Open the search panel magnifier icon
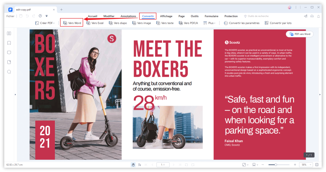This screenshot has height=172, width=326. click(x=9, y=72)
